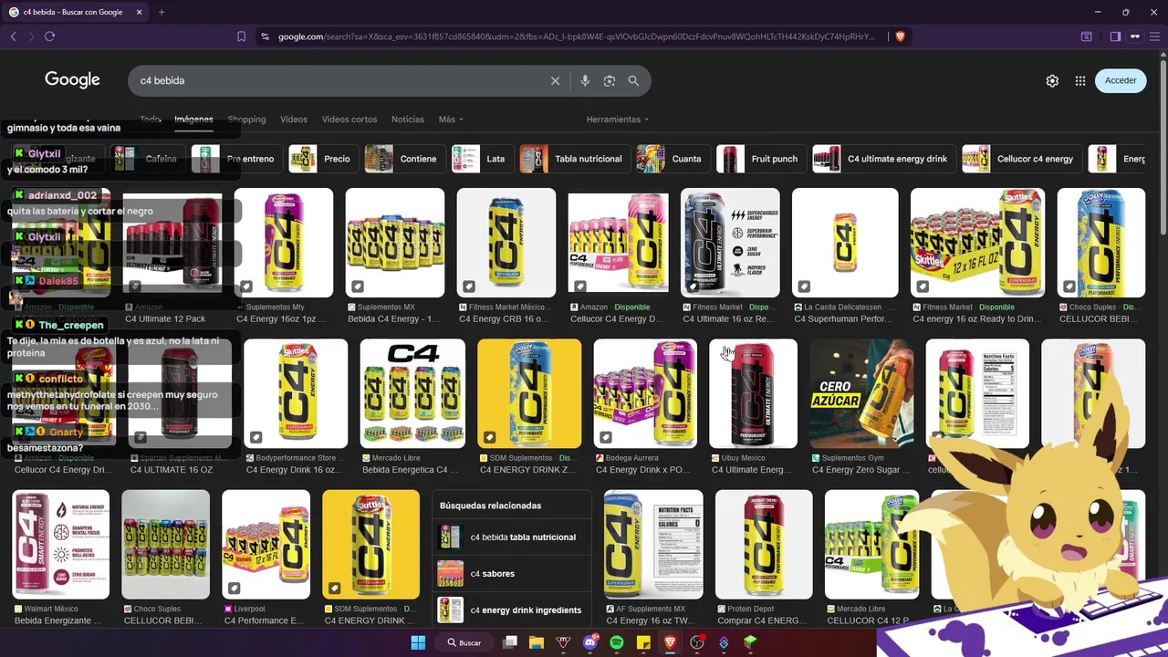Filter images by Cuanta chip
The height and width of the screenshot is (657, 1168).
(x=673, y=159)
